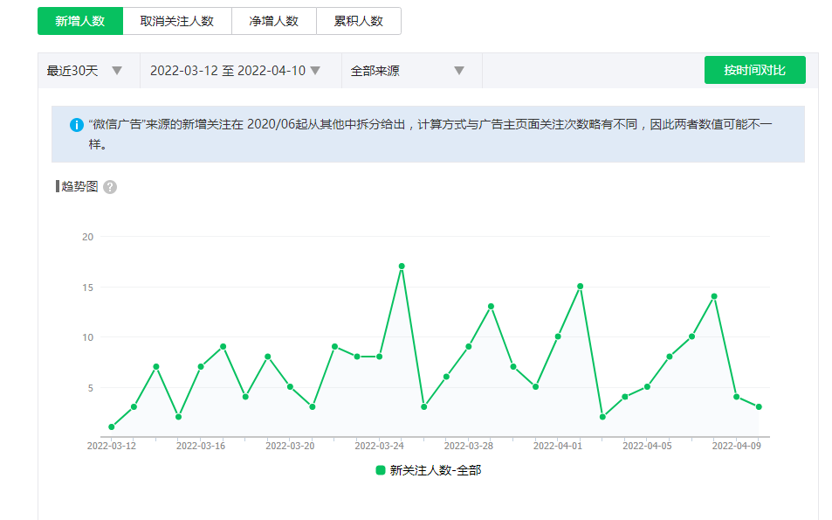Screen dimensions: 832x520
Task: Open the 最近30天 time range dropdown
Action: pos(85,71)
